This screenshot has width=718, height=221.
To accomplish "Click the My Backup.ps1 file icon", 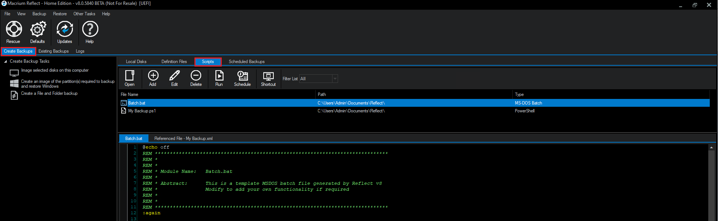I will tap(123, 110).
